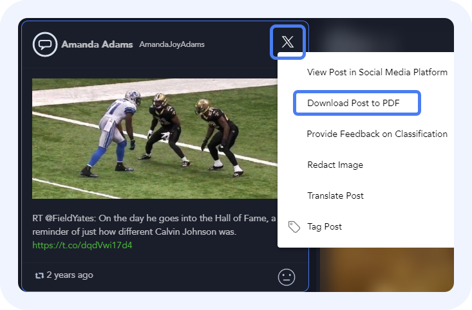Select View Post in Social Media Platform

coord(377,72)
